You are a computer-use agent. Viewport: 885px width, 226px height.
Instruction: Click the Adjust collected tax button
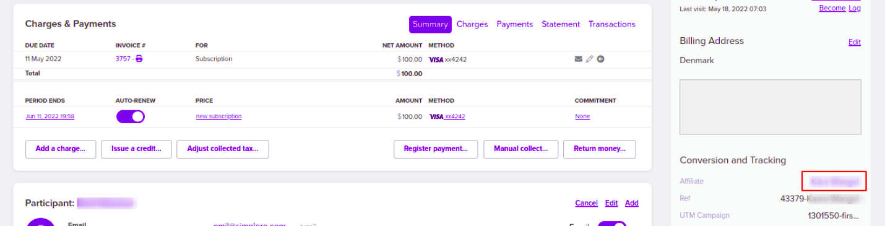pos(223,149)
